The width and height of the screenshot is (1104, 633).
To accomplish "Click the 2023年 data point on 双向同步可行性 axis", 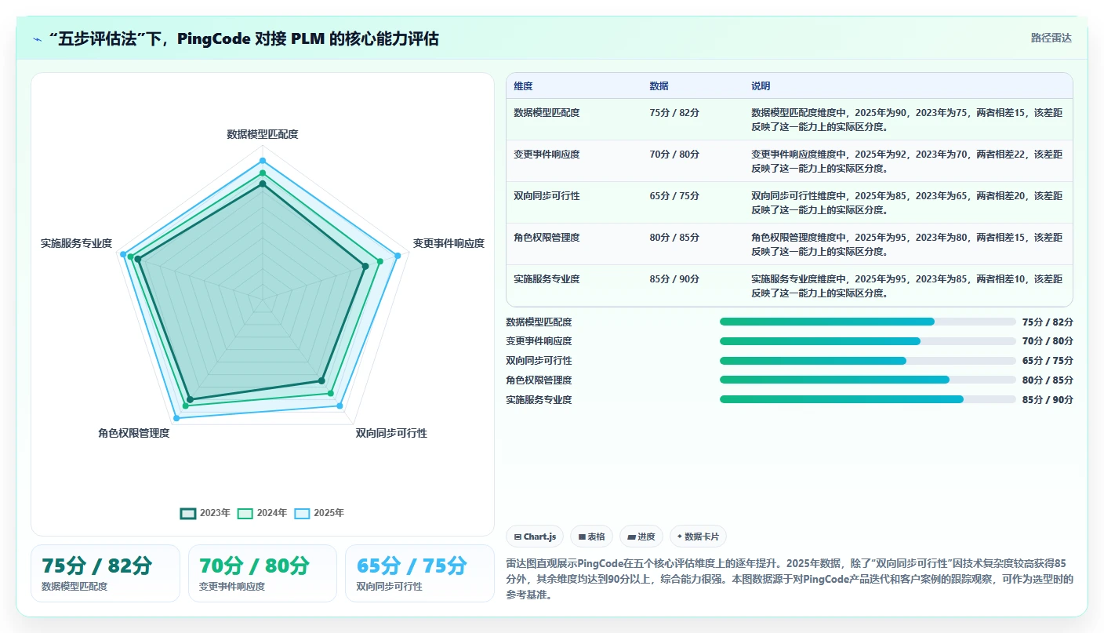I will (321, 380).
